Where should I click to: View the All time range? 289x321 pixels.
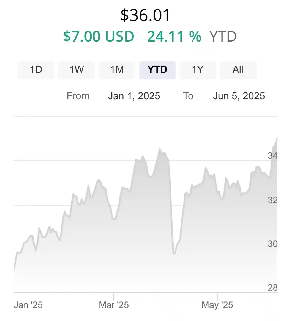click(238, 70)
